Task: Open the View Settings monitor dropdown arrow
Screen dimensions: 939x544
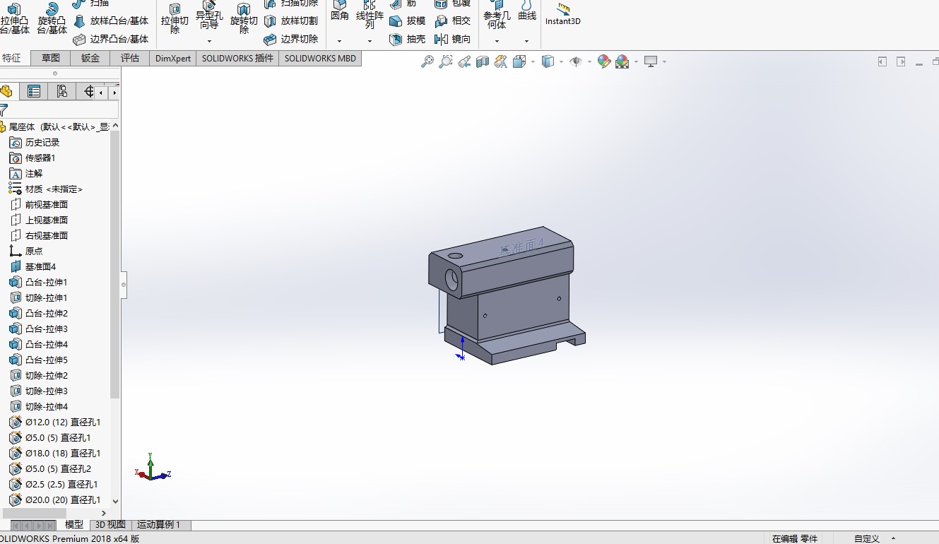Action: 664,62
